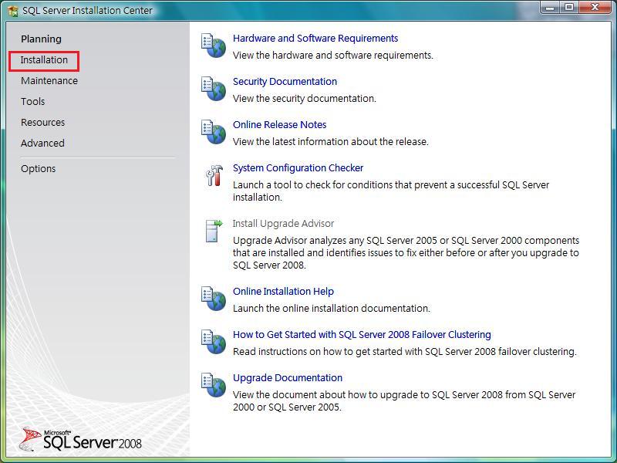Select the Planning page

click(42, 39)
